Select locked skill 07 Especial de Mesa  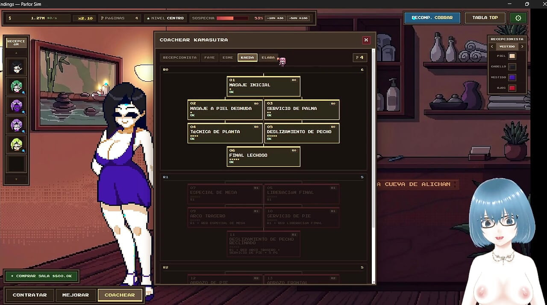tap(225, 194)
